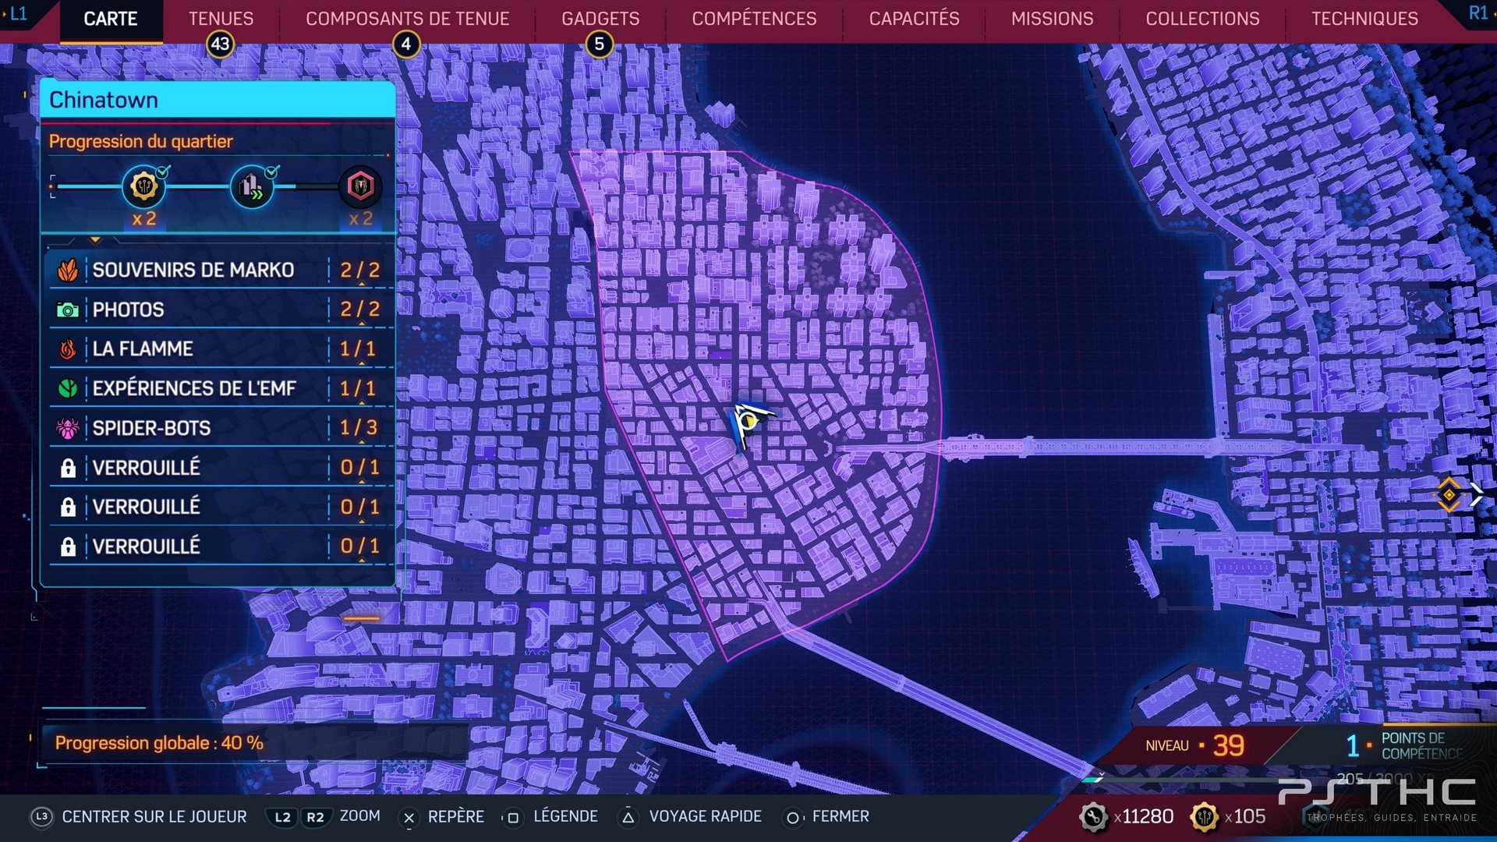This screenshot has width=1497, height=842.
Task: Click the Photos camera icon
Action: (x=68, y=310)
